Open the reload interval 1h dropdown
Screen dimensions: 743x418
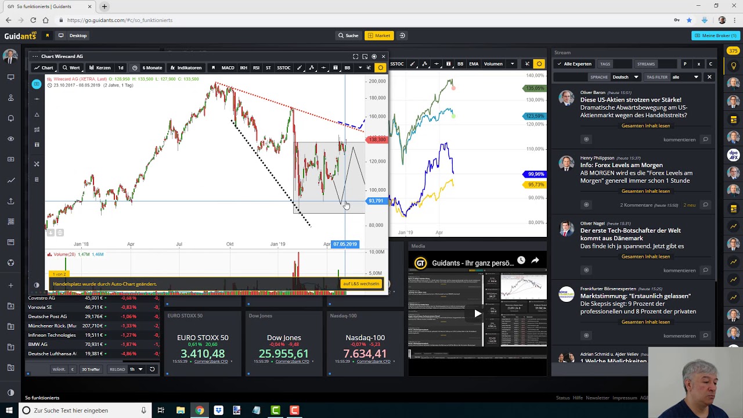pyautogui.click(x=136, y=369)
